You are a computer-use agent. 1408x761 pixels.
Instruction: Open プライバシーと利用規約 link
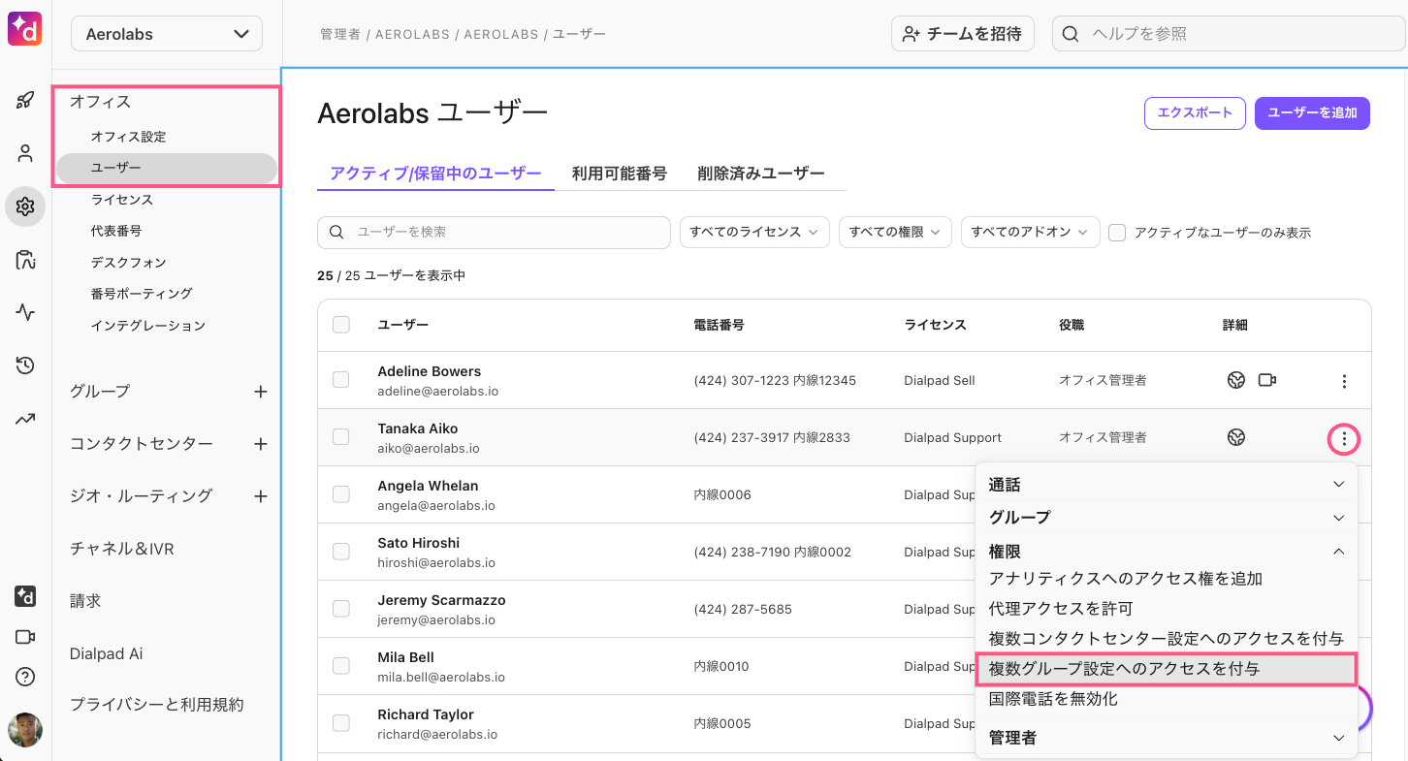tap(156, 705)
